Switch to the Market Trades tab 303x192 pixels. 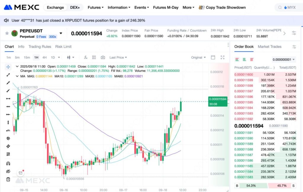(269, 47)
